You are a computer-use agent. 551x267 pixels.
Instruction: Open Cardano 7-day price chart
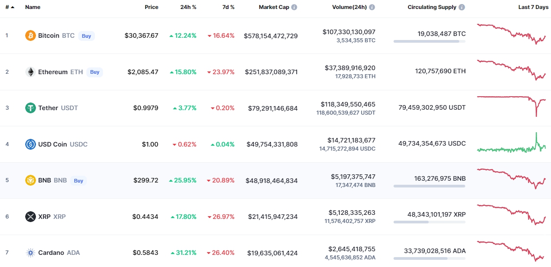coord(511,251)
